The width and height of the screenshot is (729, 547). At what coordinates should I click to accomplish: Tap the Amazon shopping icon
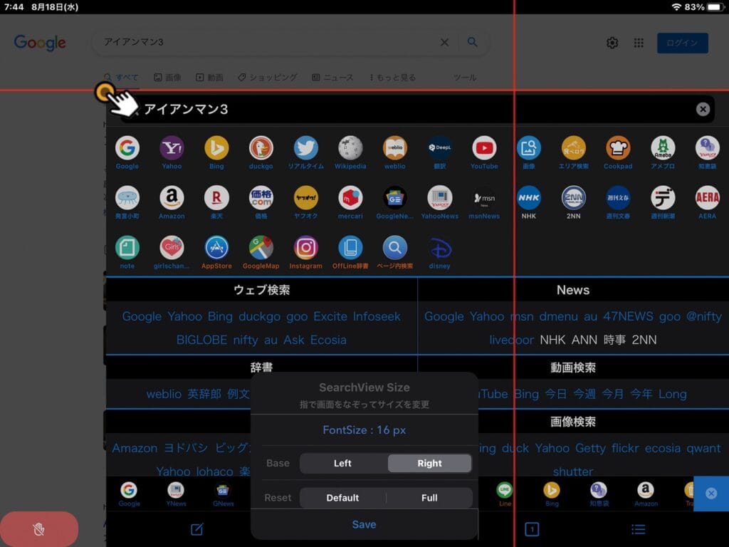tap(172, 198)
